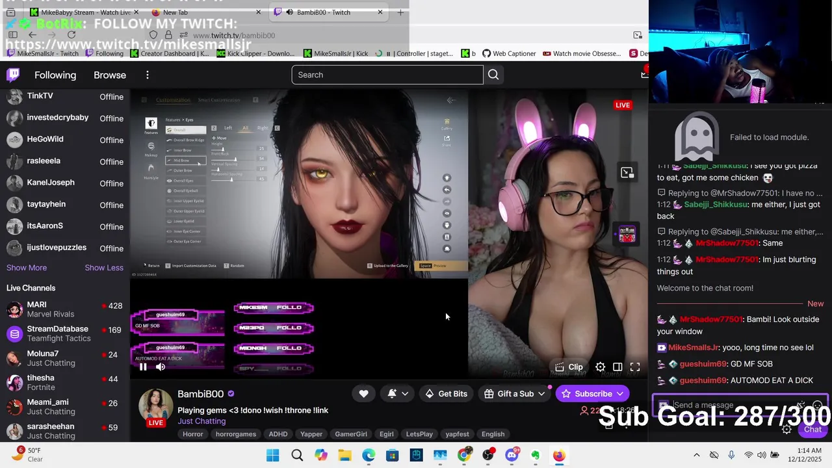Open the chat settings gear icon
This screenshot has height=468, width=832.
(786, 429)
